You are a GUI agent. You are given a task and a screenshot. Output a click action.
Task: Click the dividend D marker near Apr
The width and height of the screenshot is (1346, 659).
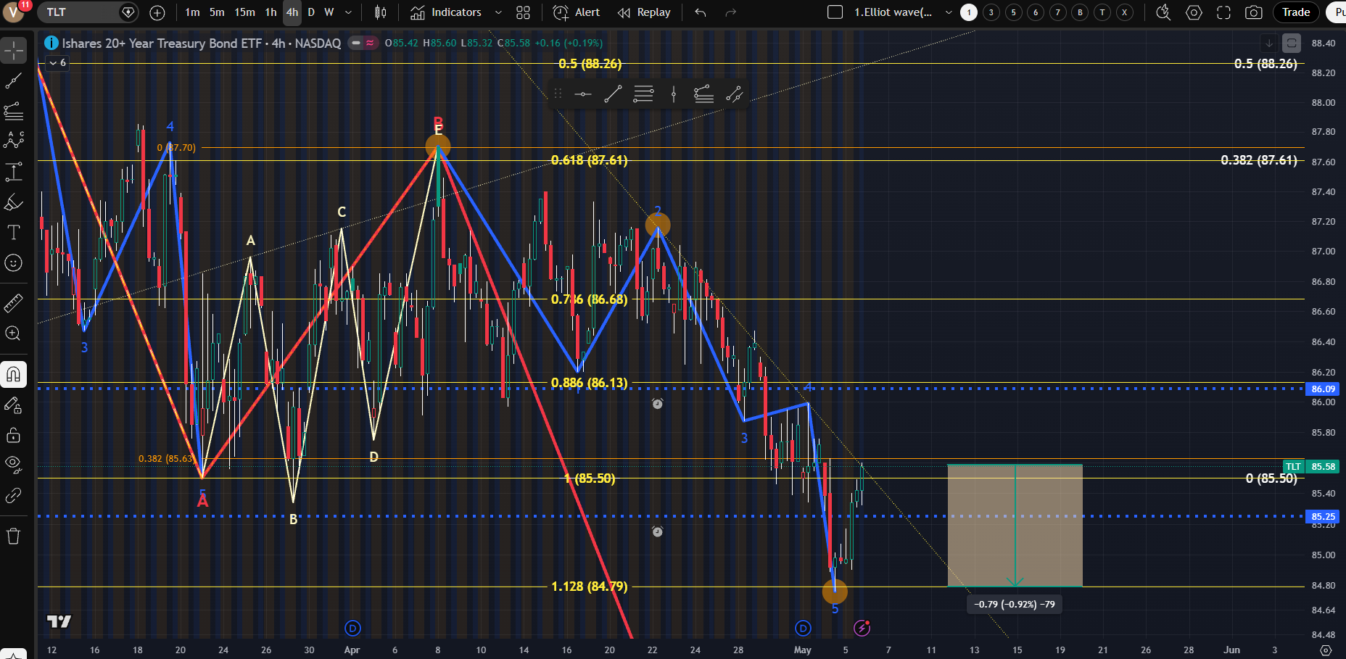pos(352,628)
